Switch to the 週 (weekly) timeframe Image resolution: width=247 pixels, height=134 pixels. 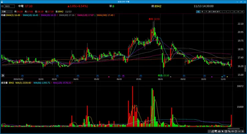coord(202,12)
